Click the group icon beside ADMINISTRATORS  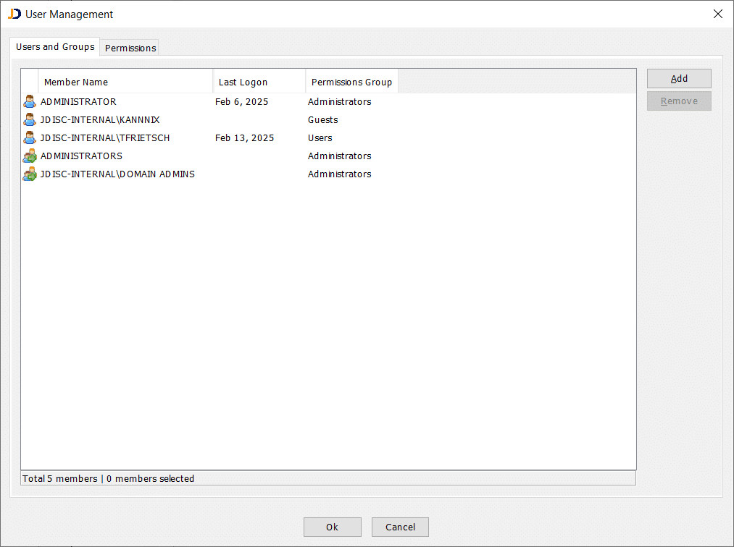(x=29, y=156)
